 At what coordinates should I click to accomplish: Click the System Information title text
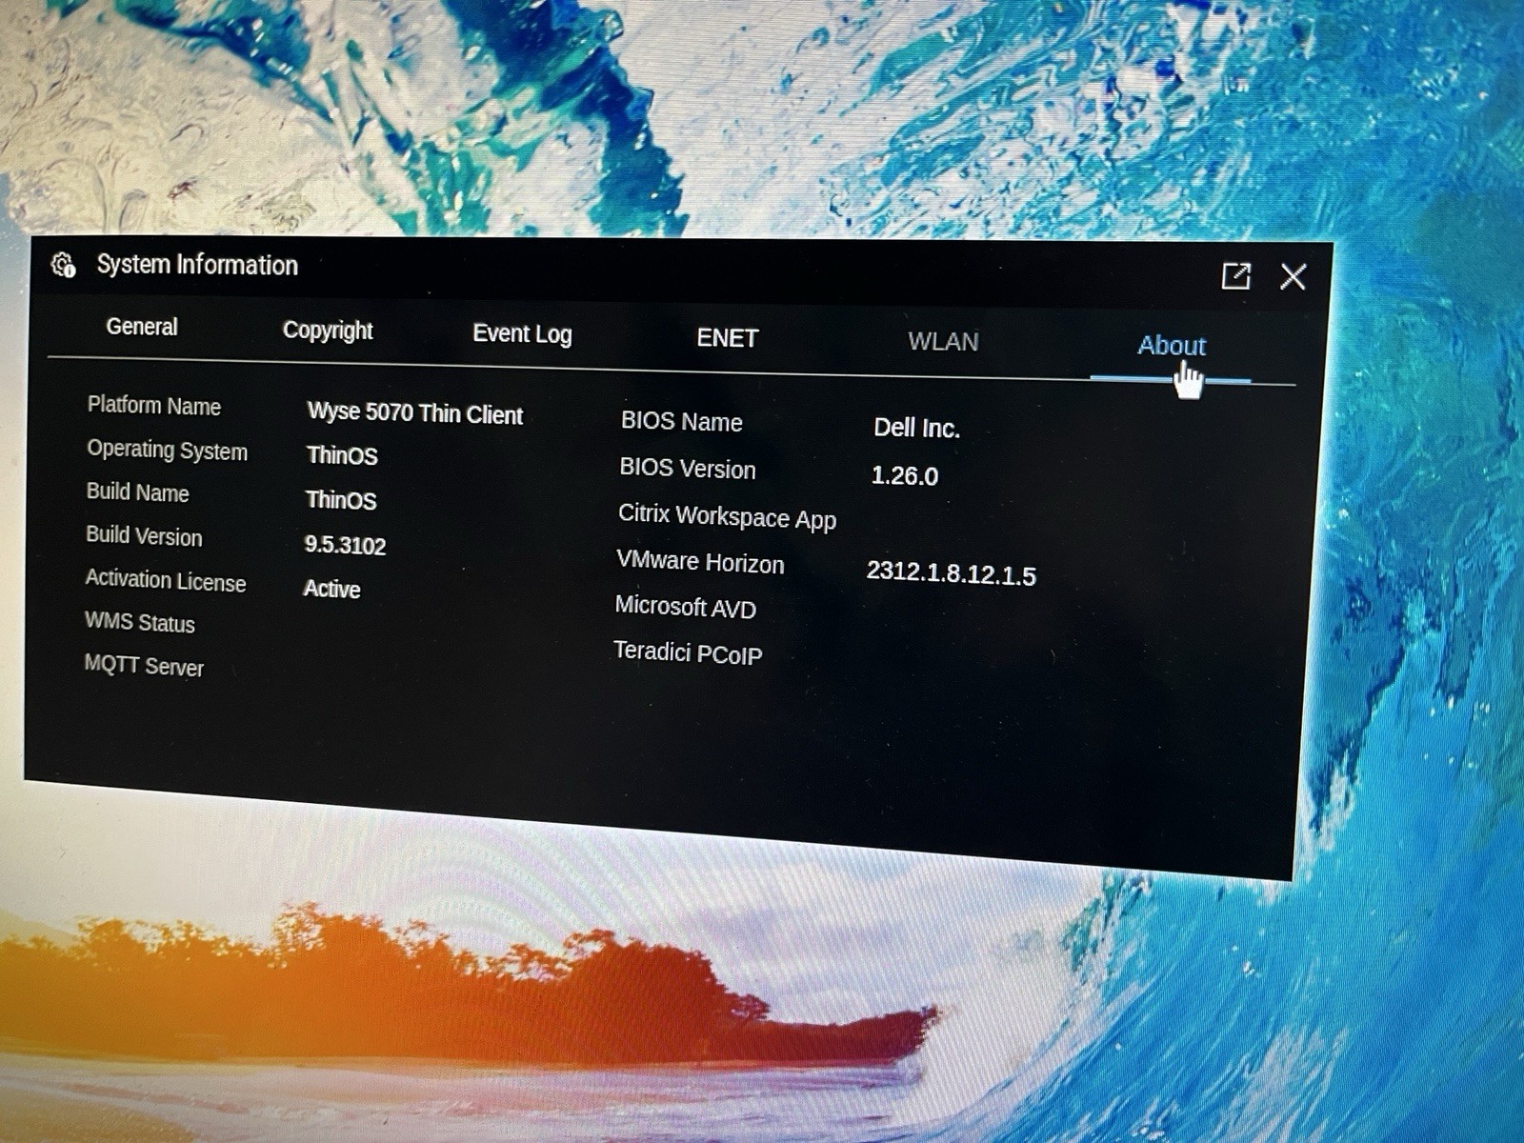tap(197, 265)
